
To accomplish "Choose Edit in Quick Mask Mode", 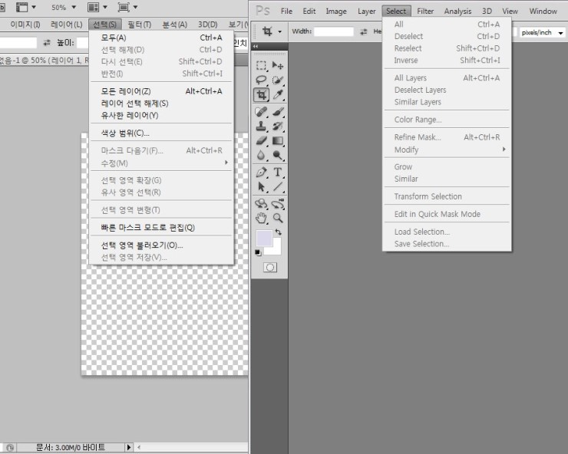I will 447,214.
